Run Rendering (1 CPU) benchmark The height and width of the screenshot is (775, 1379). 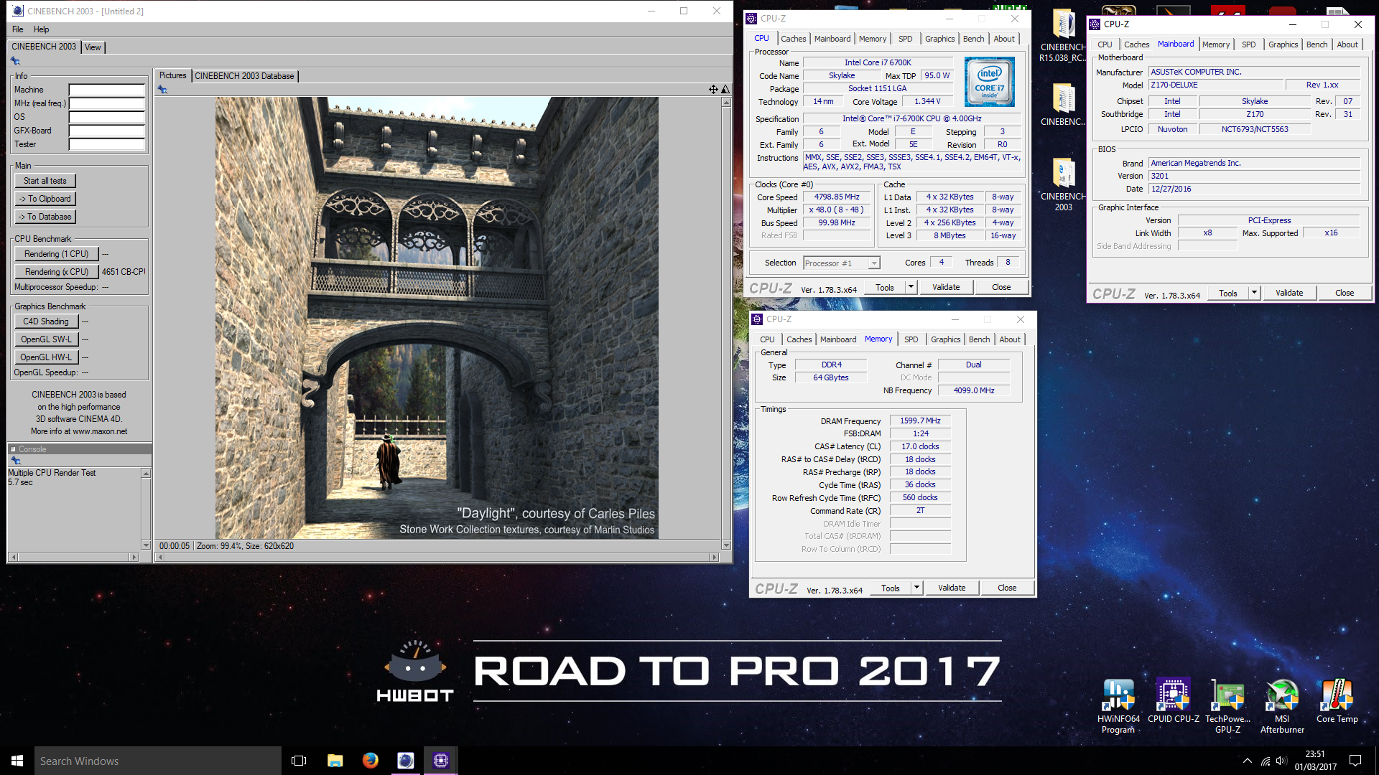pyautogui.click(x=57, y=254)
